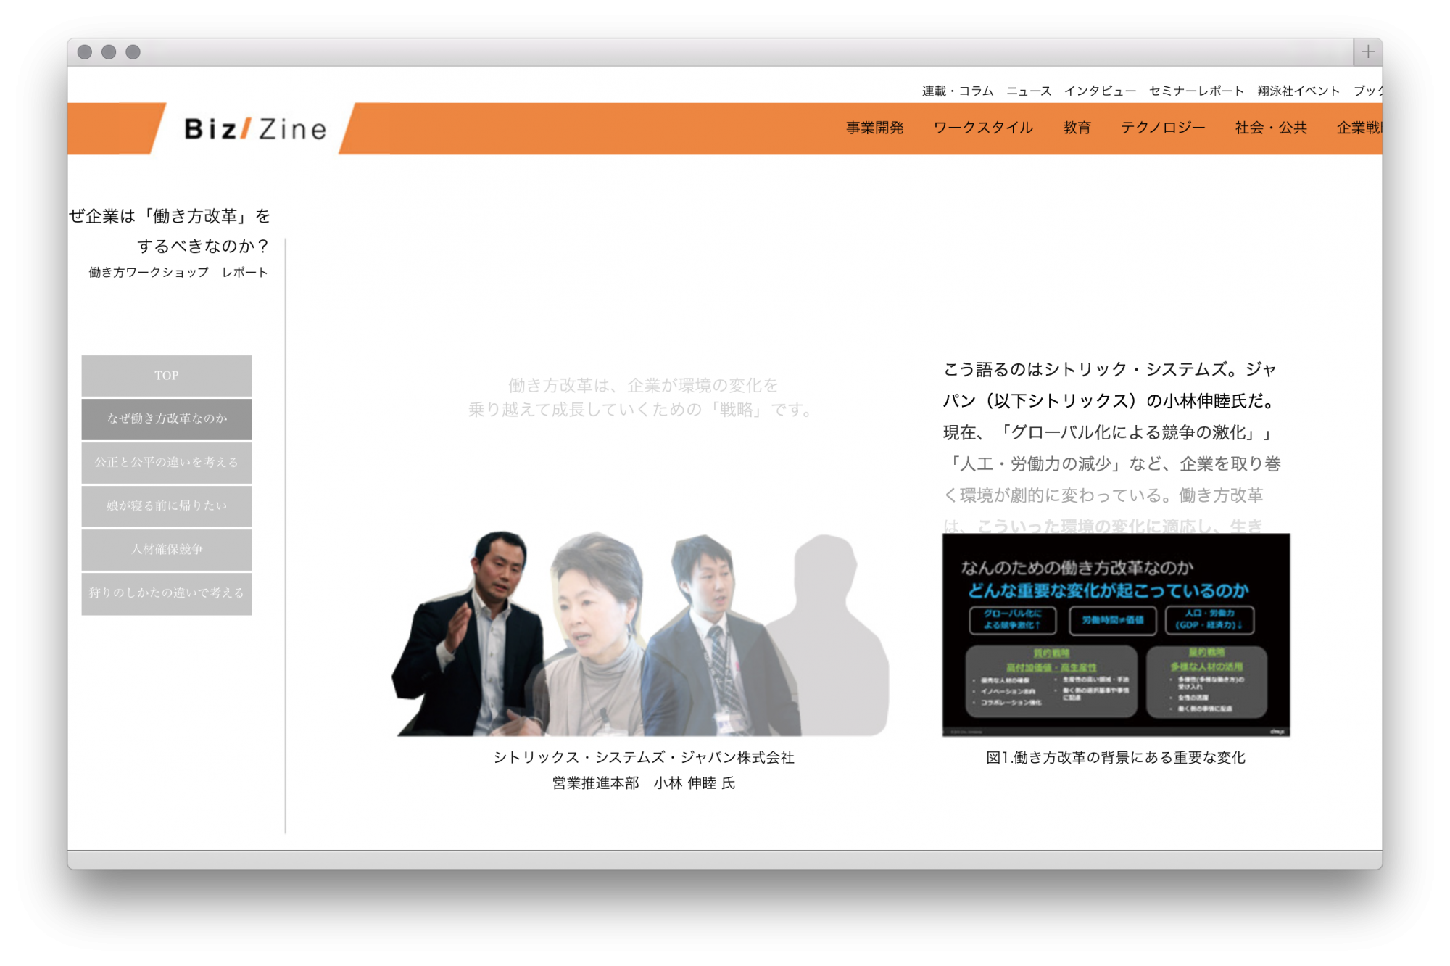The width and height of the screenshot is (1450, 966).
Task: Go to the テクノロジー section
Action: click(1163, 128)
